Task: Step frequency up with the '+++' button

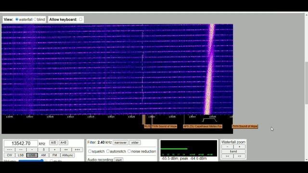Action: [x=77, y=149]
